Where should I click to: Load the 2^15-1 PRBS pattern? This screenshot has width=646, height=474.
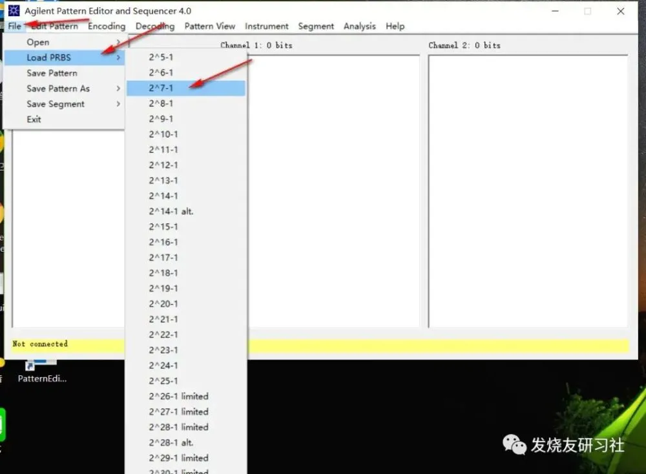point(186,227)
